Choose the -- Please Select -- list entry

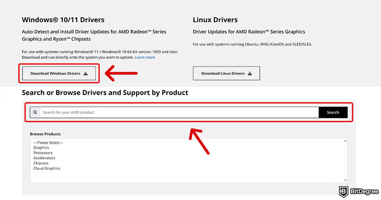coord(48,143)
